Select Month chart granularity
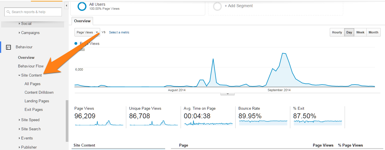385x150 pixels. tap(373, 32)
